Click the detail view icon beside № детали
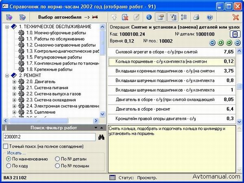244x183 pixels. (235, 34)
